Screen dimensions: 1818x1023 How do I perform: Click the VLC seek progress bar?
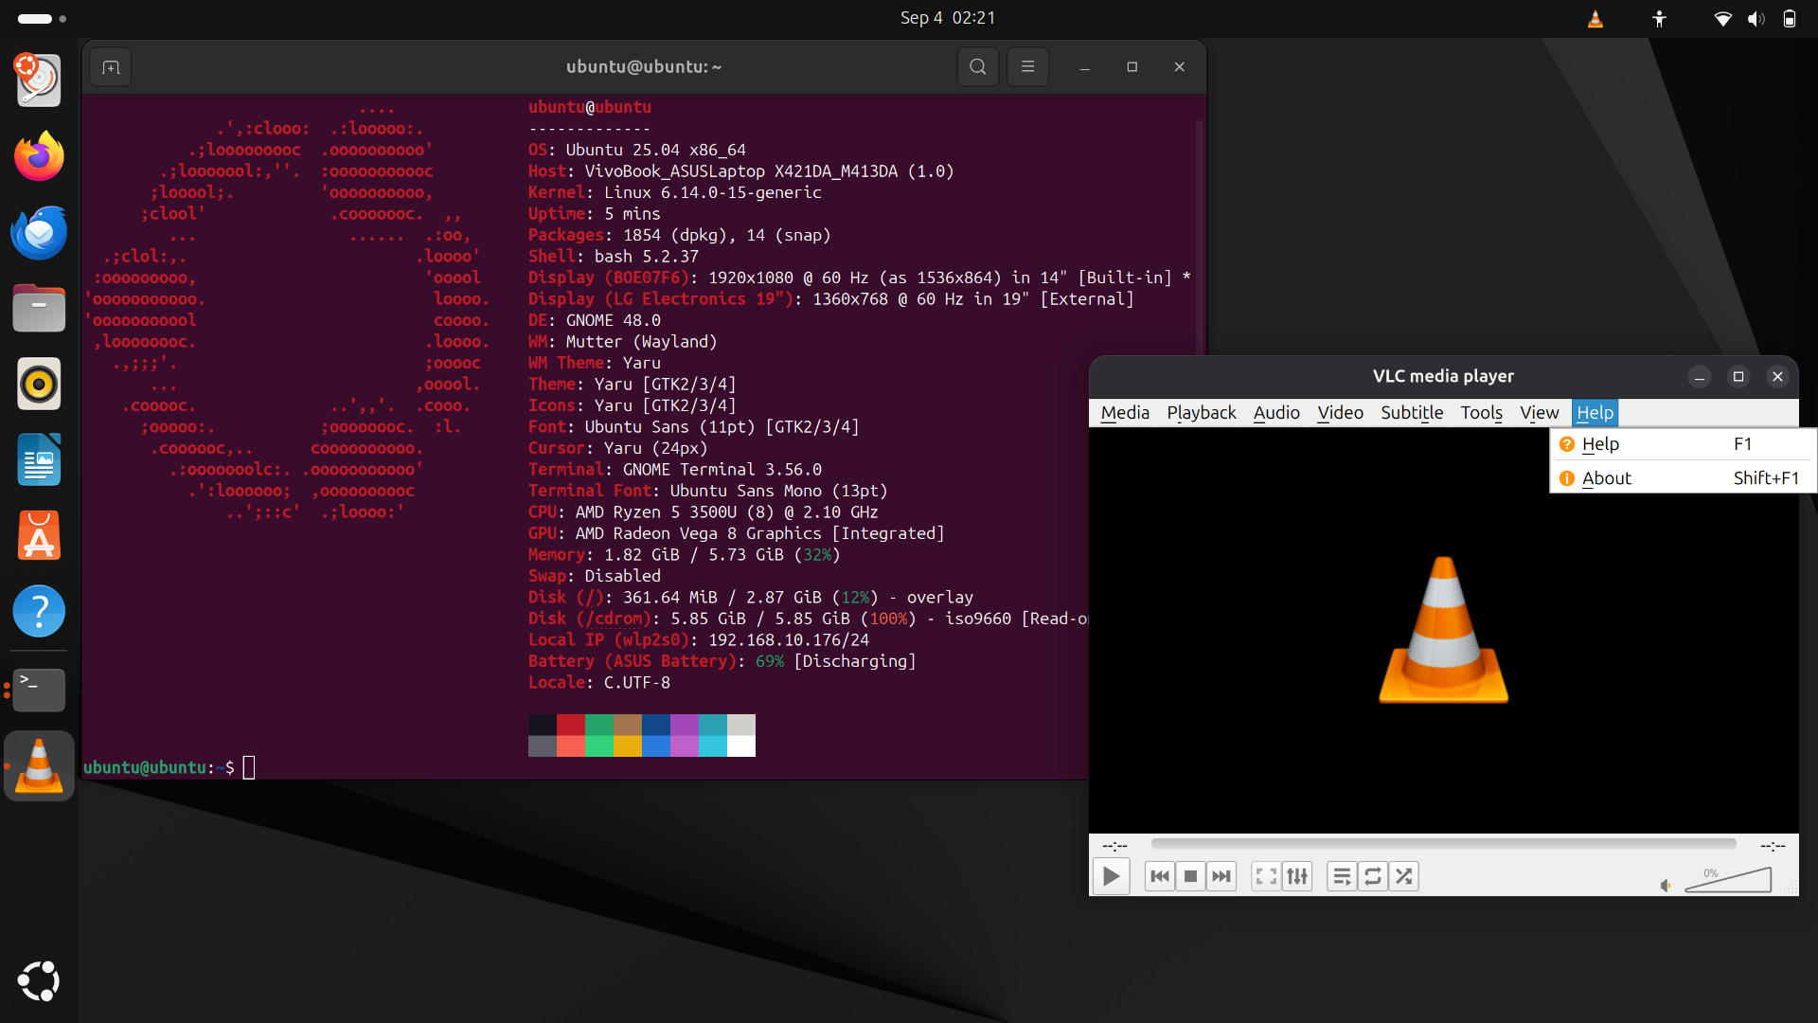1443,844
